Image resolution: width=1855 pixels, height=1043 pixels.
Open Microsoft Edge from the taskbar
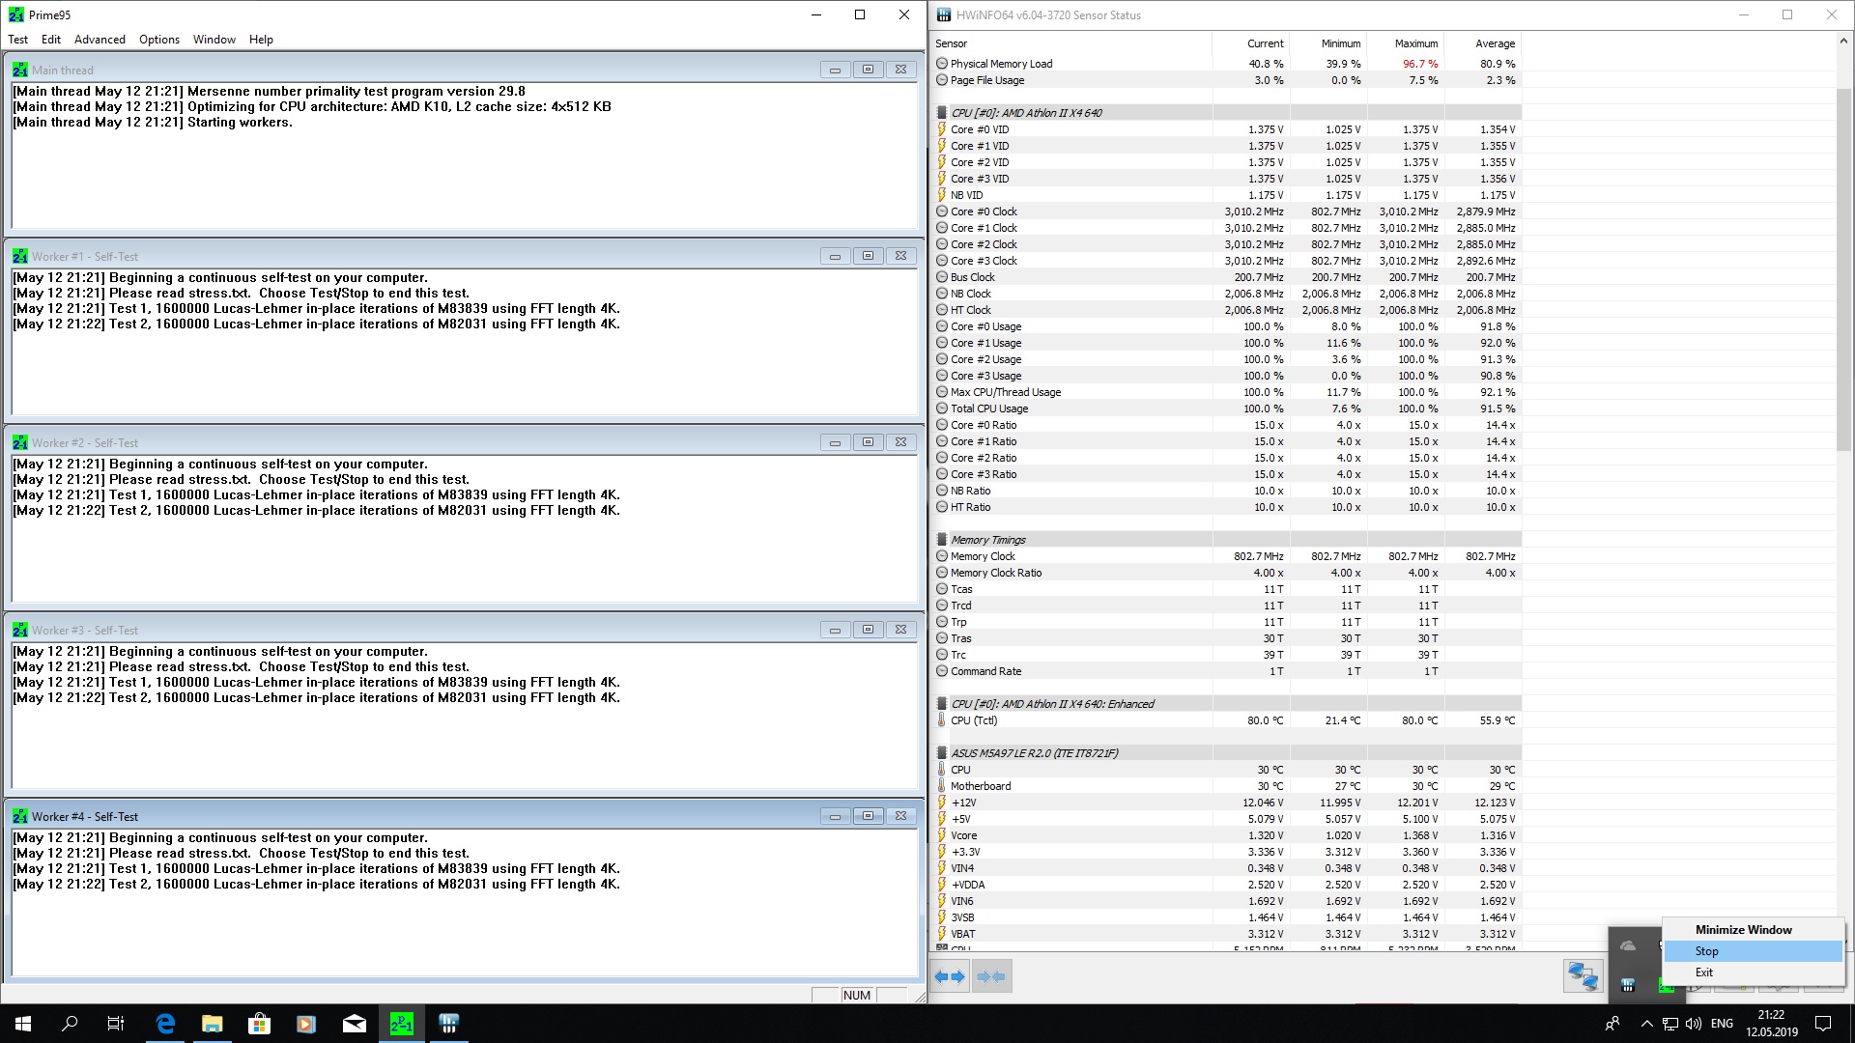click(x=165, y=1024)
